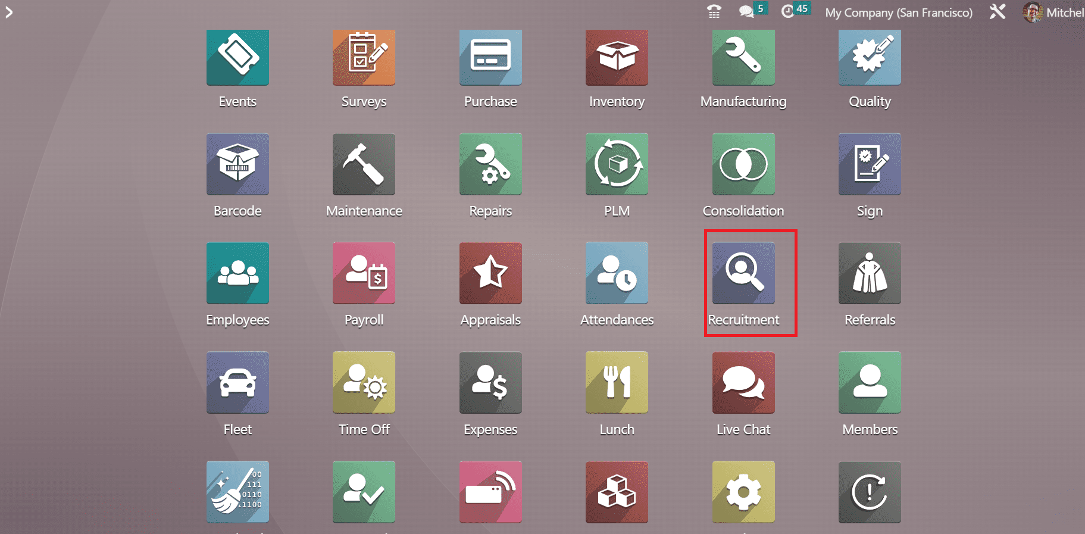The height and width of the screenshot is (534, 1085).
Task: Launch the Live Chat app
Action: click(743, 383)
